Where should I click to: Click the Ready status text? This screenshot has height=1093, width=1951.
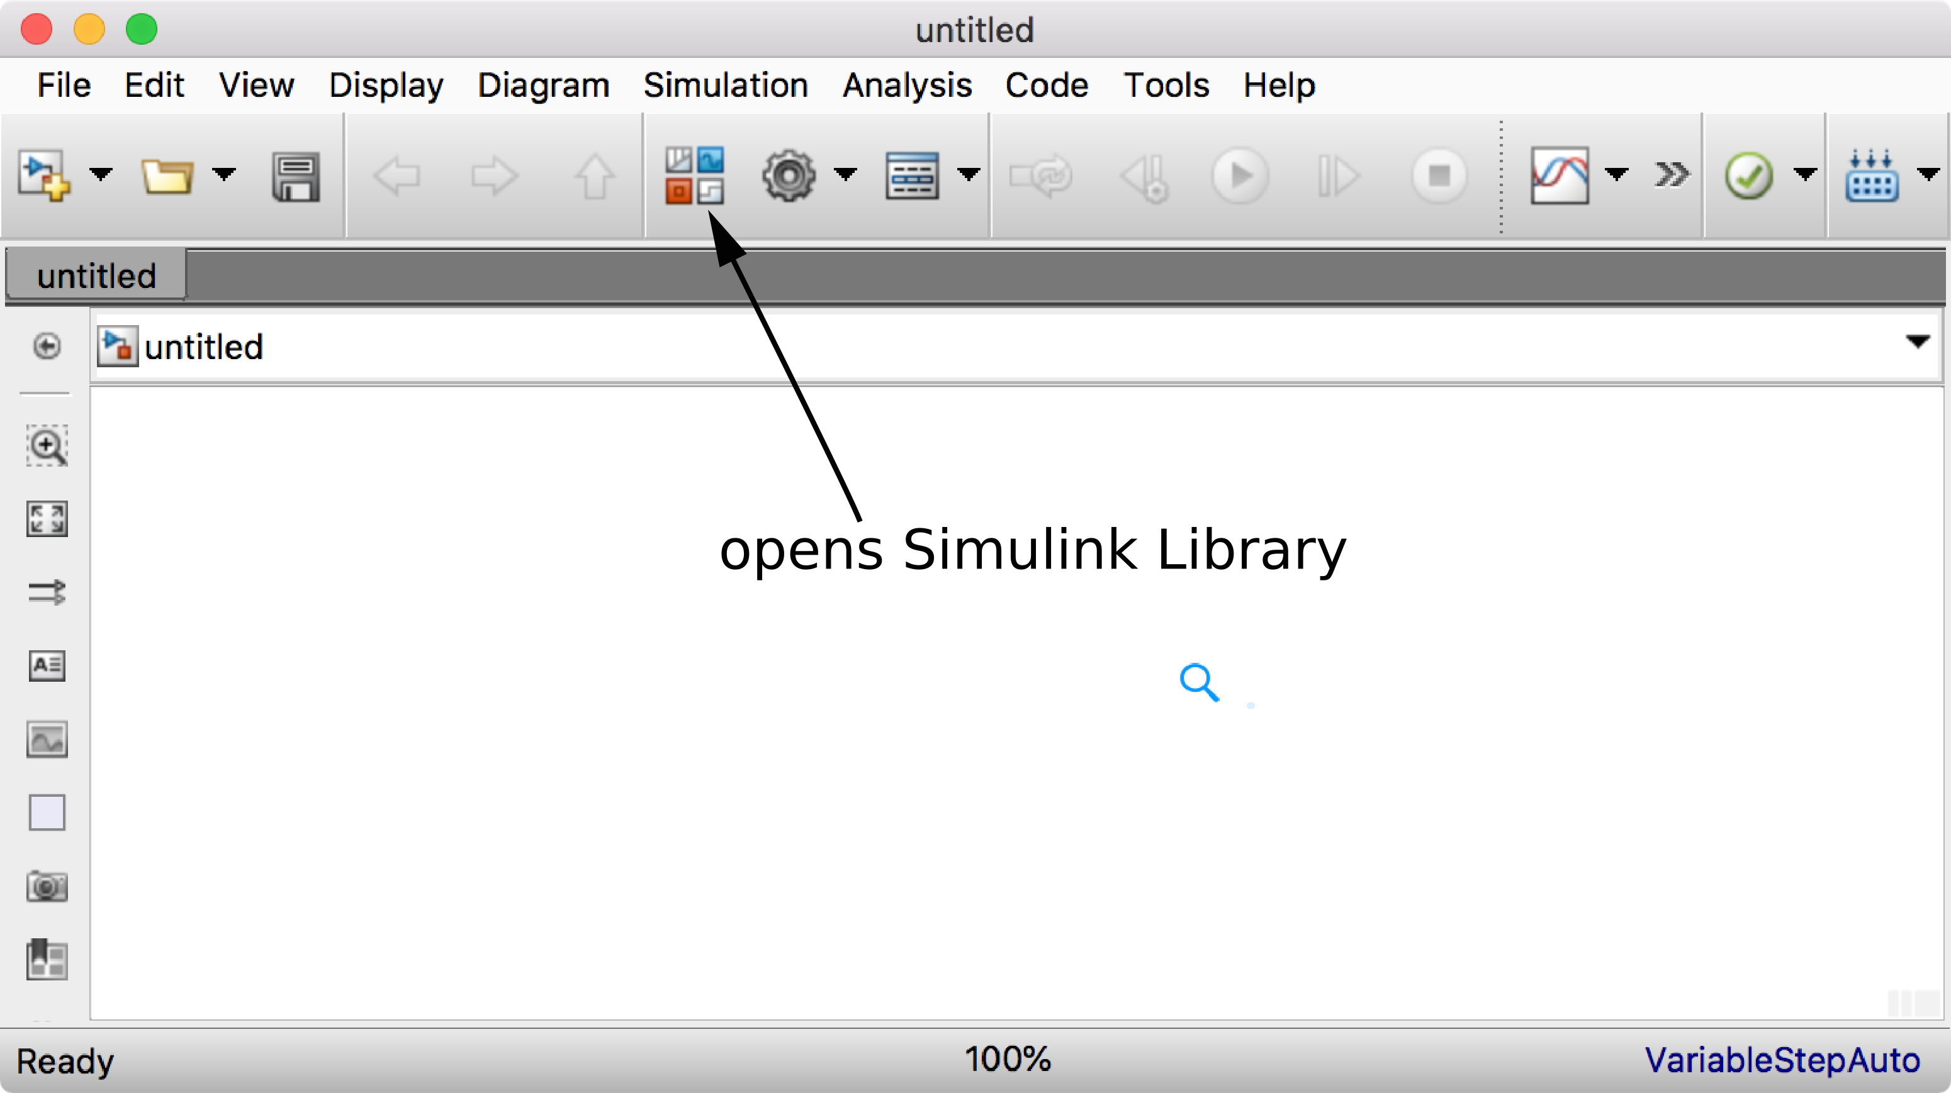65,1062
